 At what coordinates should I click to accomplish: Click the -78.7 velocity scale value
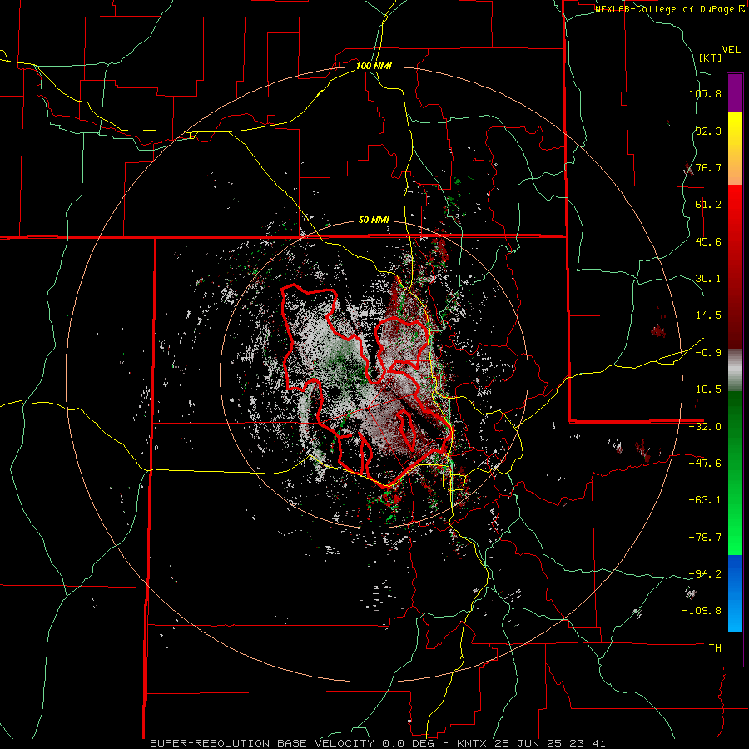(x=705, y=538)
